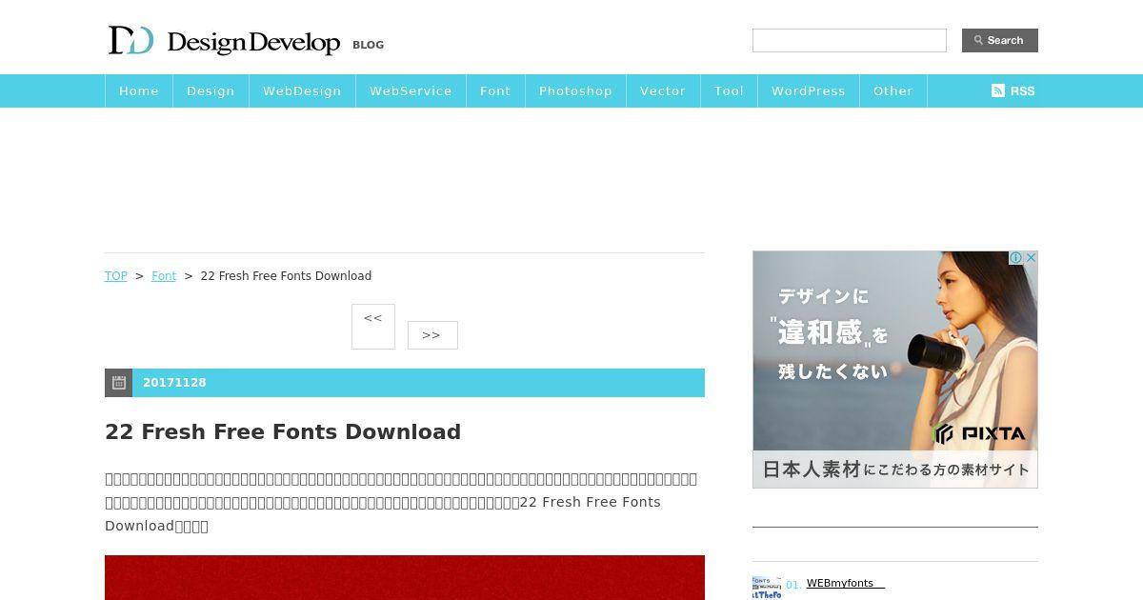Open the ad info icon on PIXTA banner
This screenshot has height=600, width=1143.
(1016, 258)
